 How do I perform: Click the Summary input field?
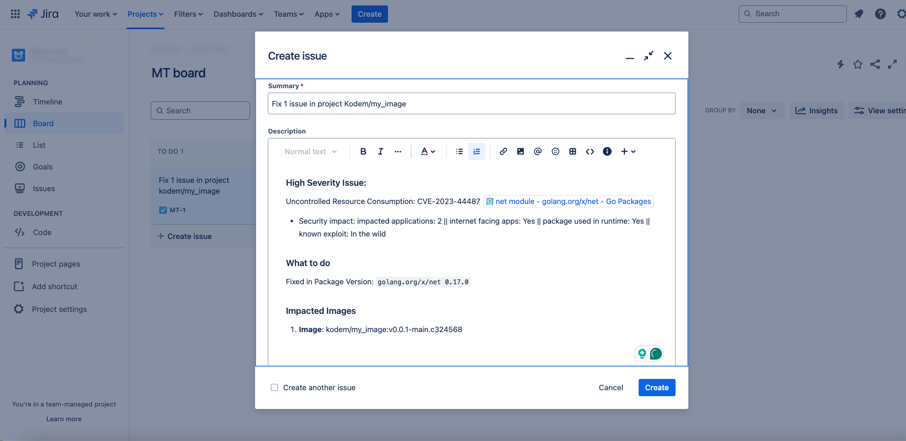pyautogui.click(x=471, y=103)
